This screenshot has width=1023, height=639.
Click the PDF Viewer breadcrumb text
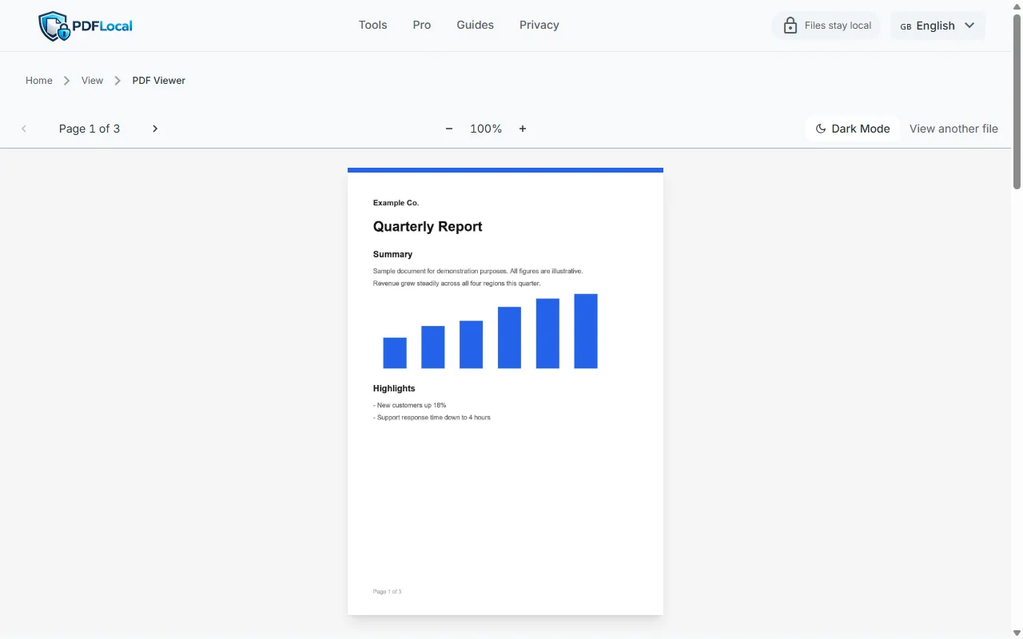coord(159,81)
